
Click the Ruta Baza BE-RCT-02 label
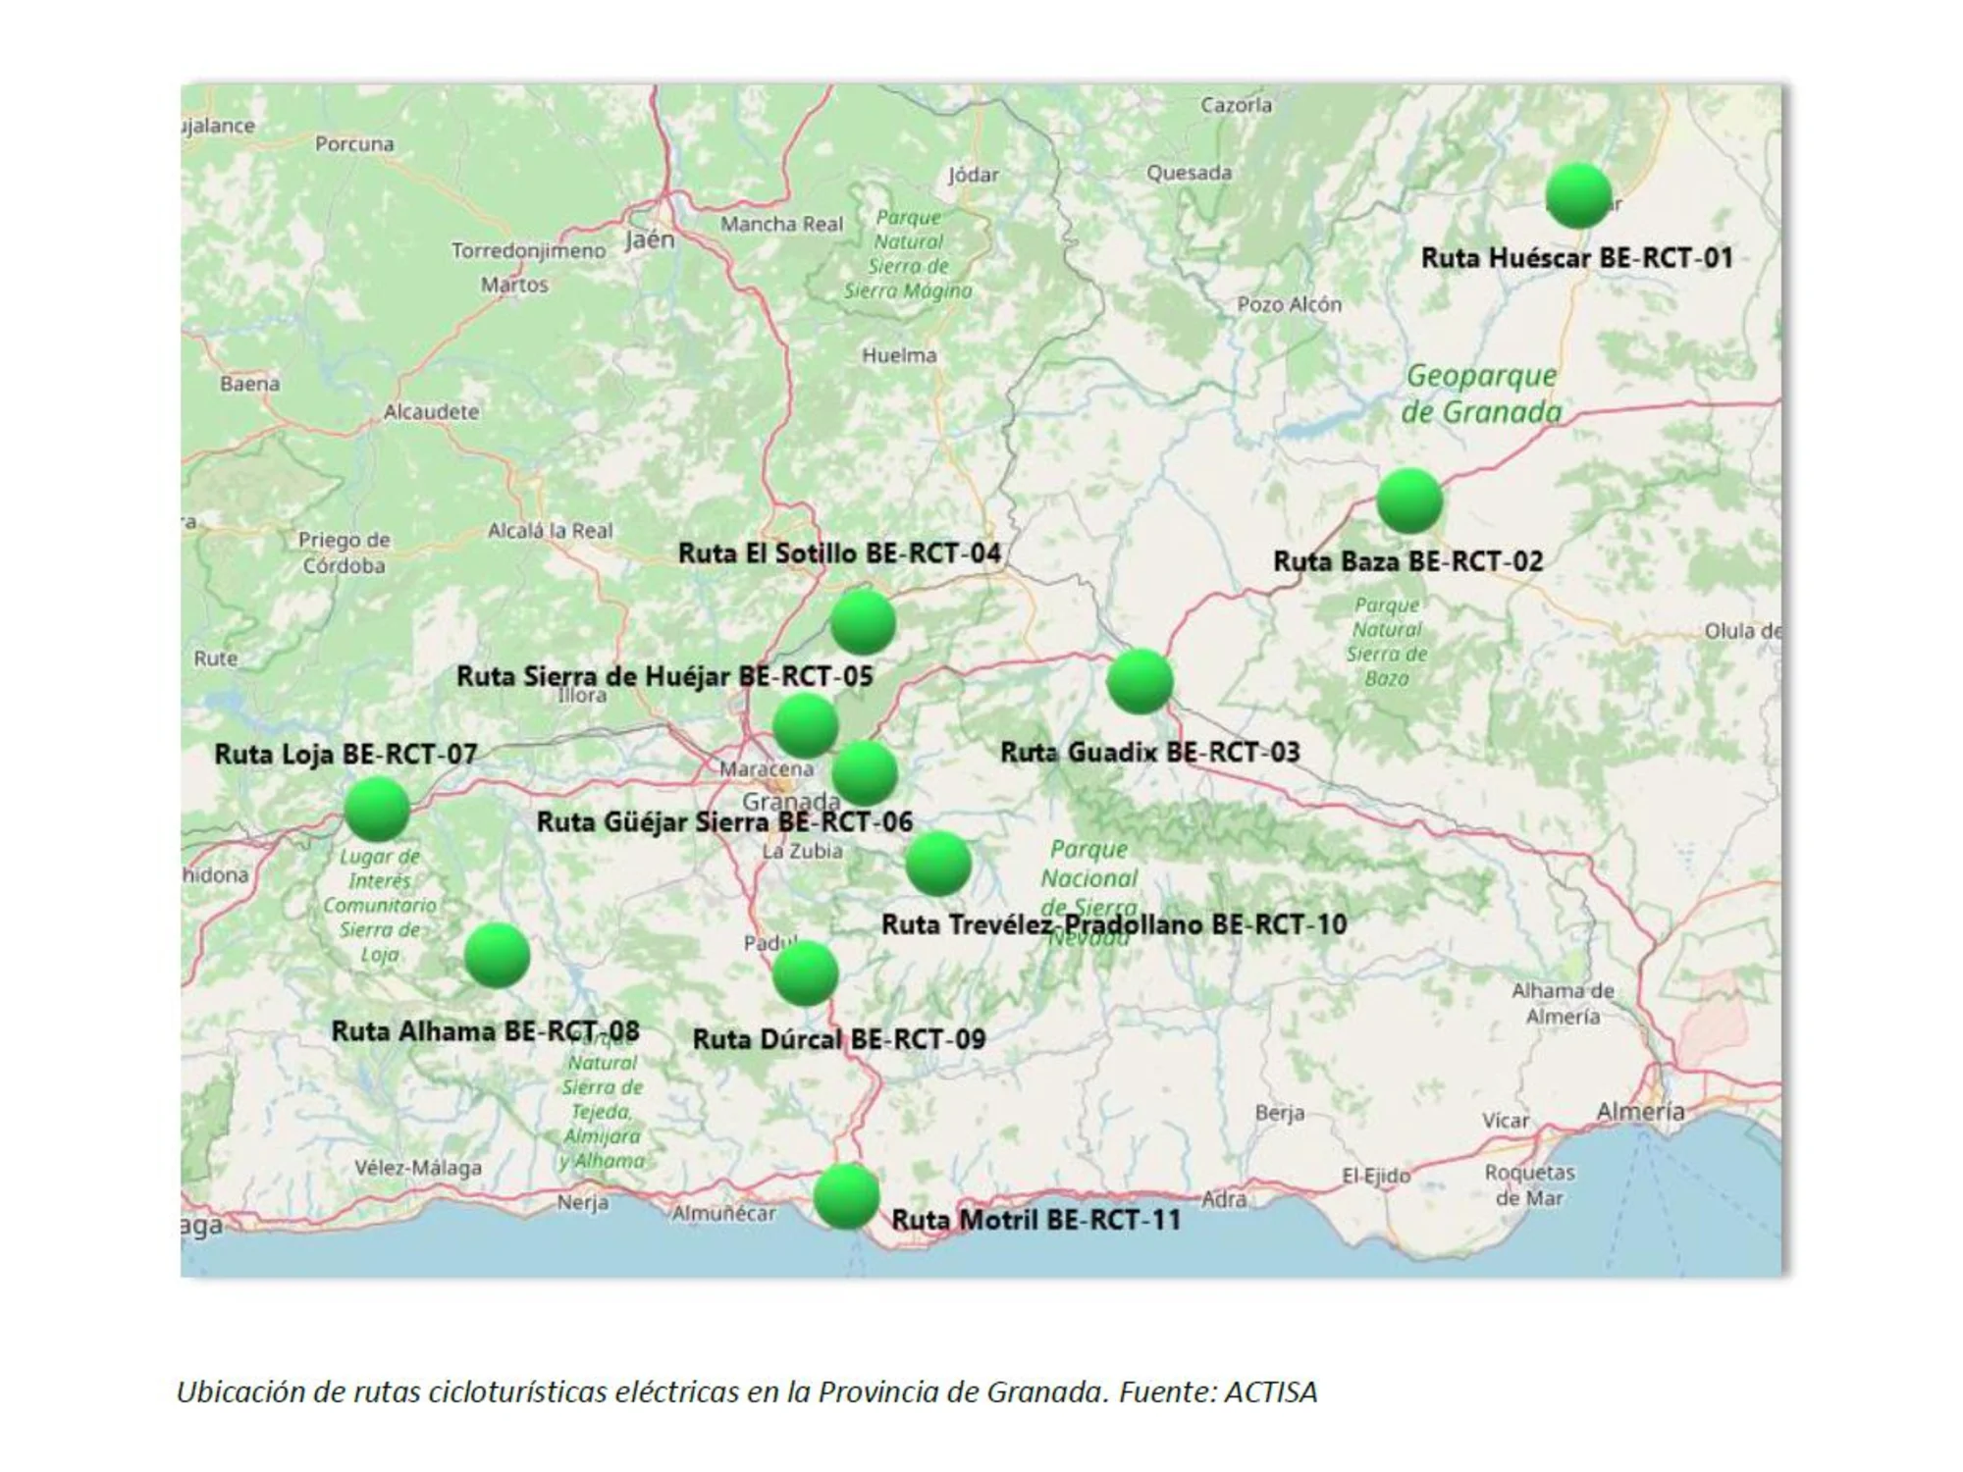1407,561
